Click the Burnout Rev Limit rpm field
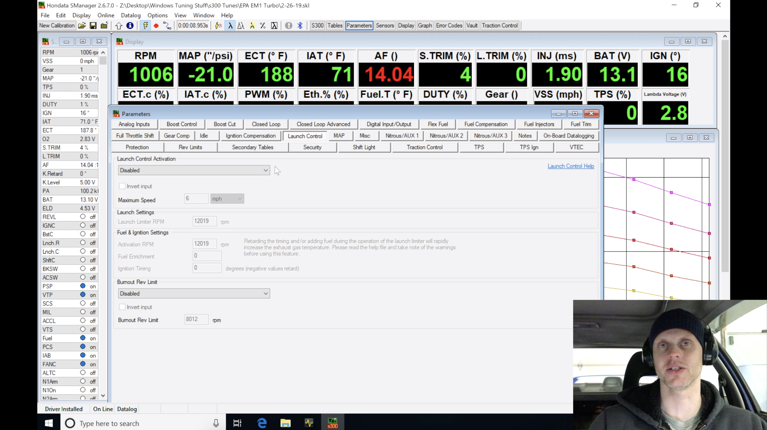The height and width of the screenshot is (430, 767). pyautogui.click(x=196, y=319)
